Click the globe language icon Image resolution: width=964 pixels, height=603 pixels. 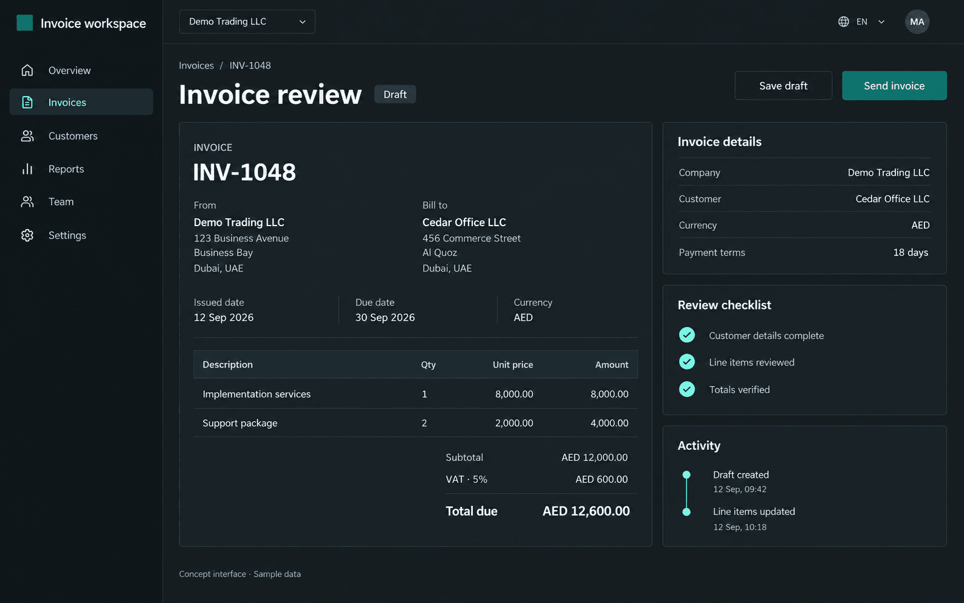[844, 22]
